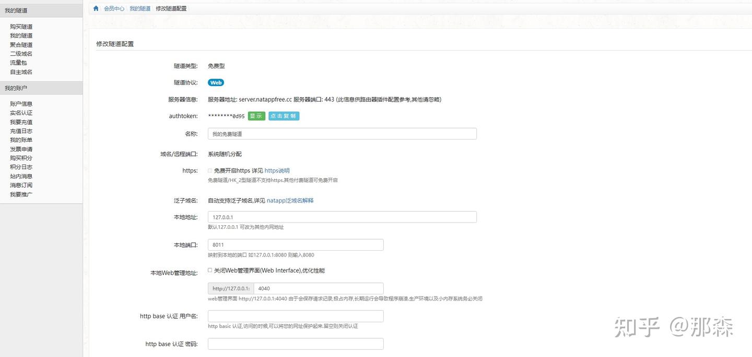Select 二级域名 in the left sidebar
Viewport: 752px width, 357px height.
coord(21,54)
